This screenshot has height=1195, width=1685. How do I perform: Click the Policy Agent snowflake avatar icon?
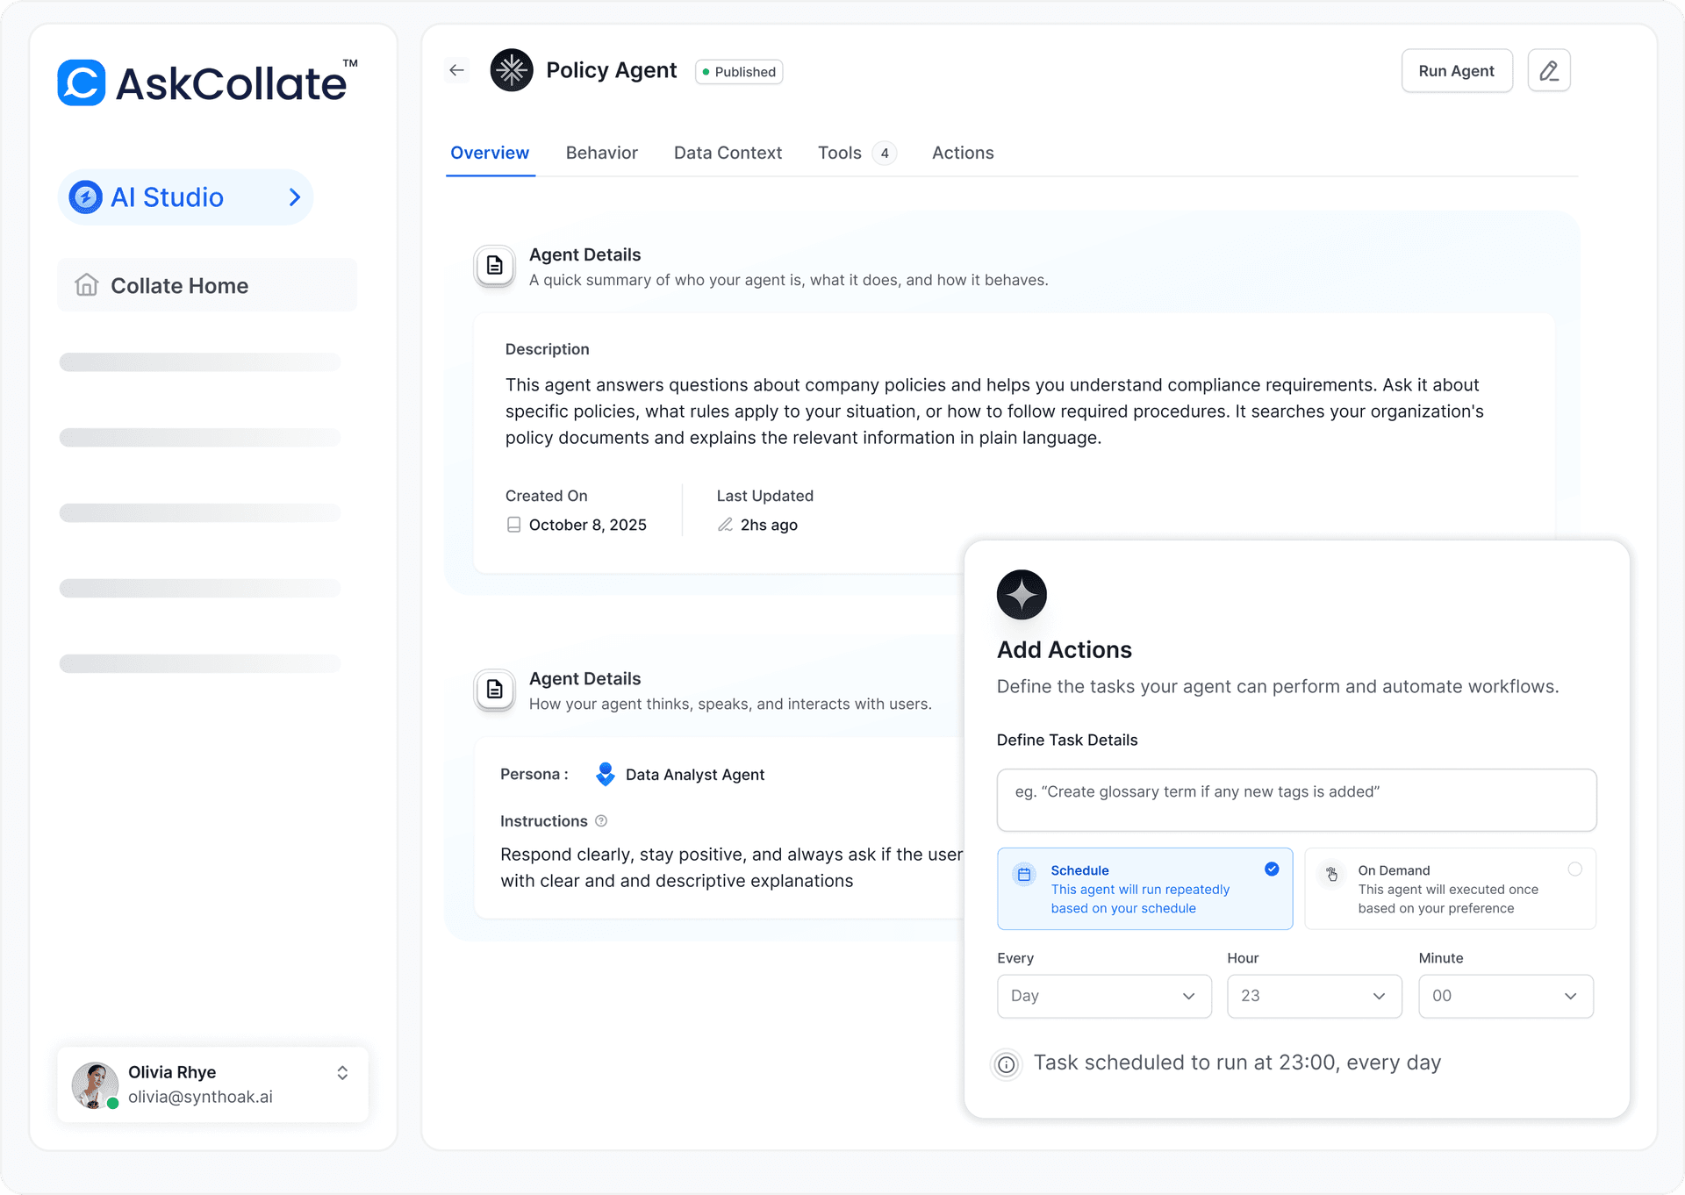(x=512, y=70)
